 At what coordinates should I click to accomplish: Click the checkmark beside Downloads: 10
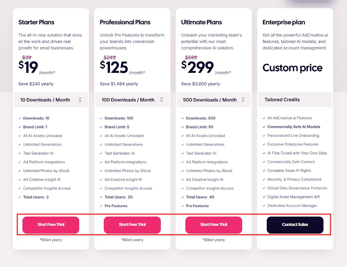(x=20, y=118)
